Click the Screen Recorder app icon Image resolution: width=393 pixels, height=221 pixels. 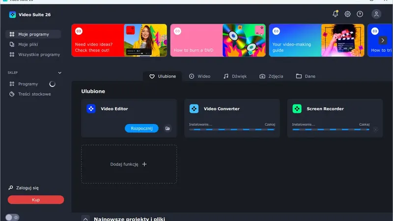point(297,109)
